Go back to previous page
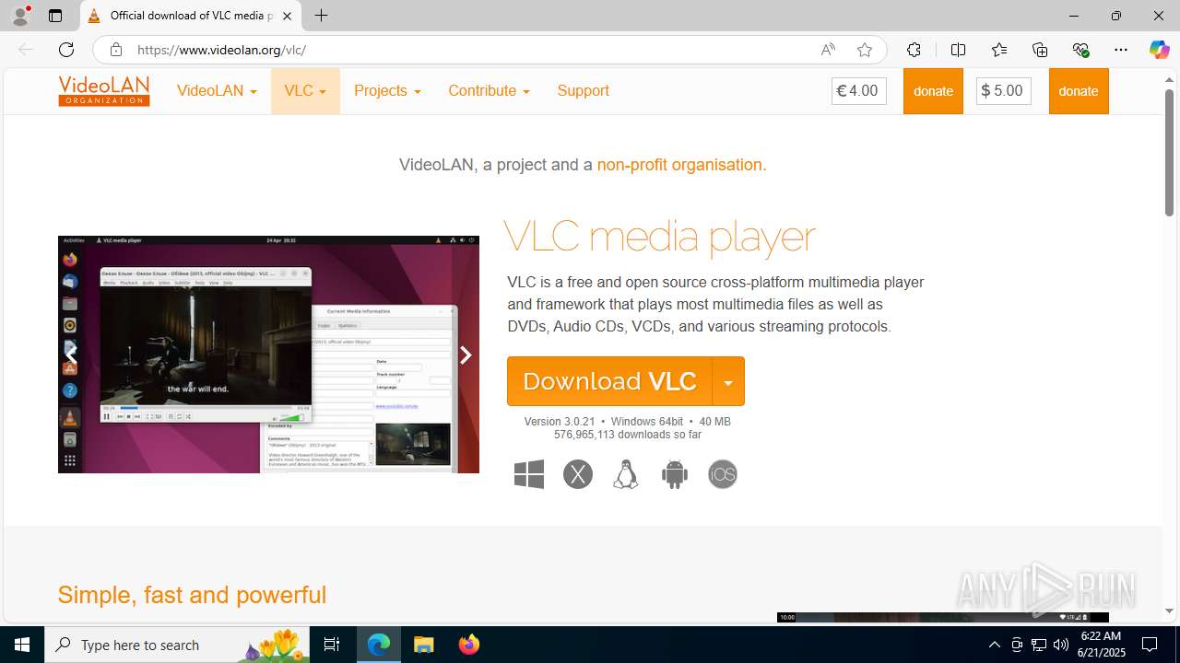 pyautogui.click(x=26, y=50)
